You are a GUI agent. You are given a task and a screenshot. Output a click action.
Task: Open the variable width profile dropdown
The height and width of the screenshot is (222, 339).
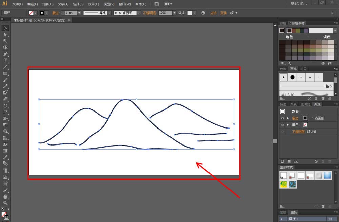click(109, 13)
